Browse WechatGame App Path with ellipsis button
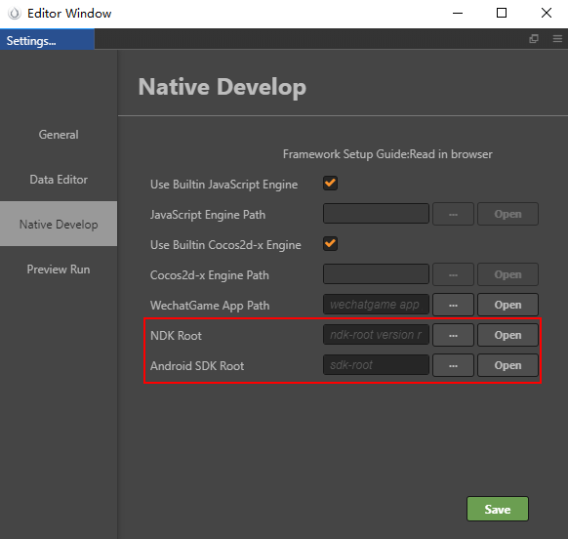The height and width of the screenshot is (539, 568). click(x=453, y=305)
